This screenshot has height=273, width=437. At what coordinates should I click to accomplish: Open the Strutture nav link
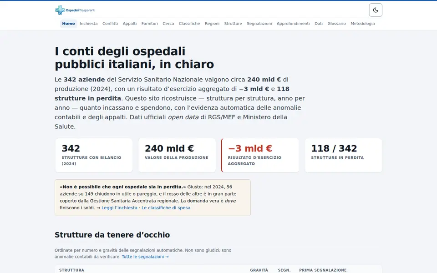click(233, 24)
